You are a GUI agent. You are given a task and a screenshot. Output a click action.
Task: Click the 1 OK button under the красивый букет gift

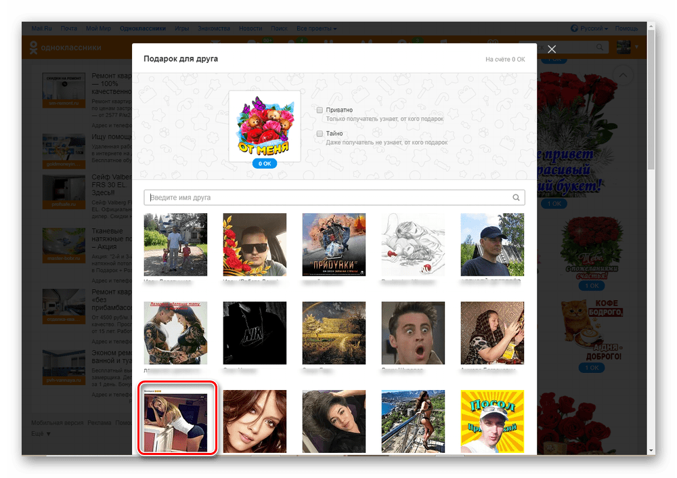tap(554, 203)
